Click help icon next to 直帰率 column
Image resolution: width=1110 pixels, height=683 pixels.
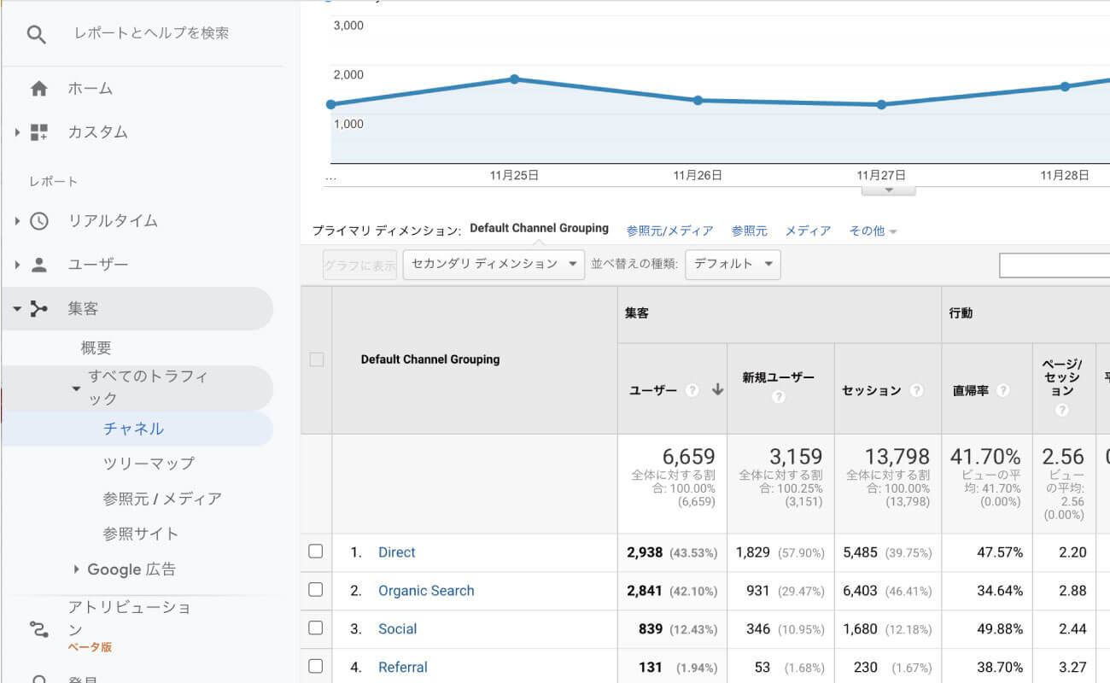pos(1002,390)
